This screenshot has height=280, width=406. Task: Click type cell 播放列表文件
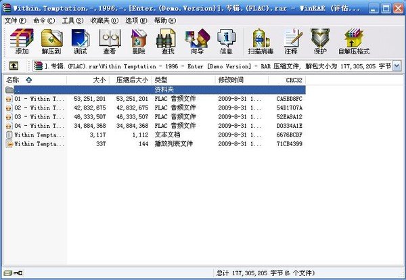174,144
